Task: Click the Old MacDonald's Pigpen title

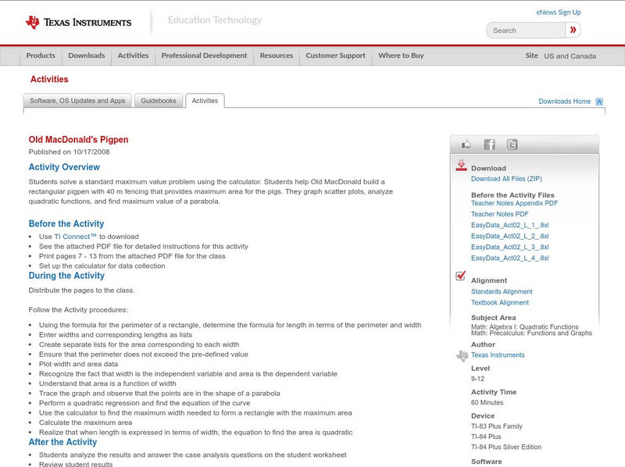Action: [79, 140]
